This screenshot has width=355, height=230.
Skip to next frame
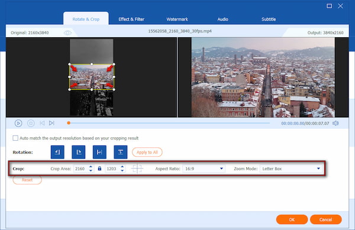[51, 123]
